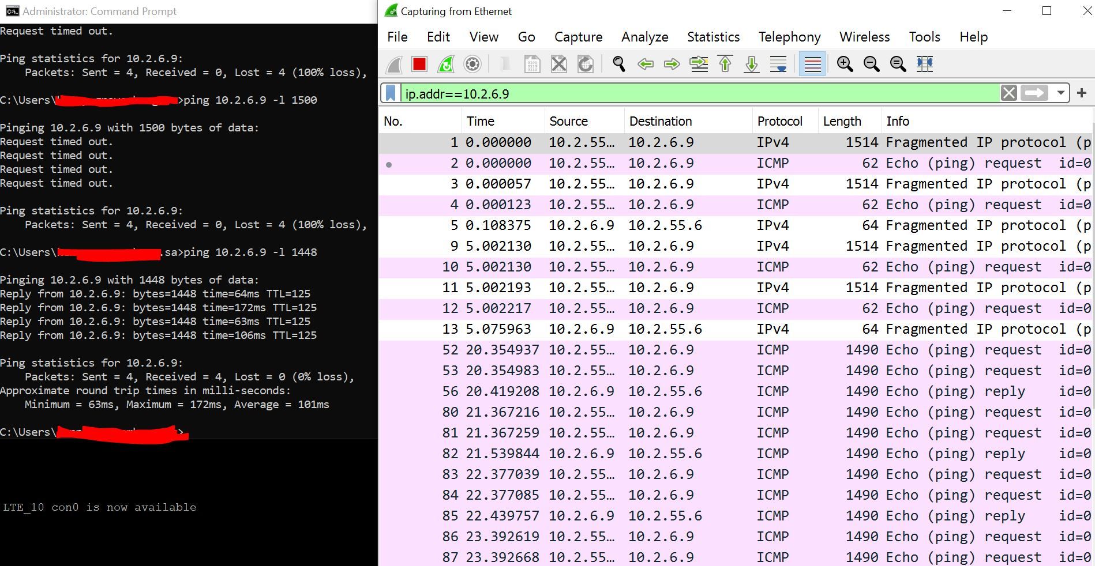Zoom in on packet list text

tap(845, 64)
